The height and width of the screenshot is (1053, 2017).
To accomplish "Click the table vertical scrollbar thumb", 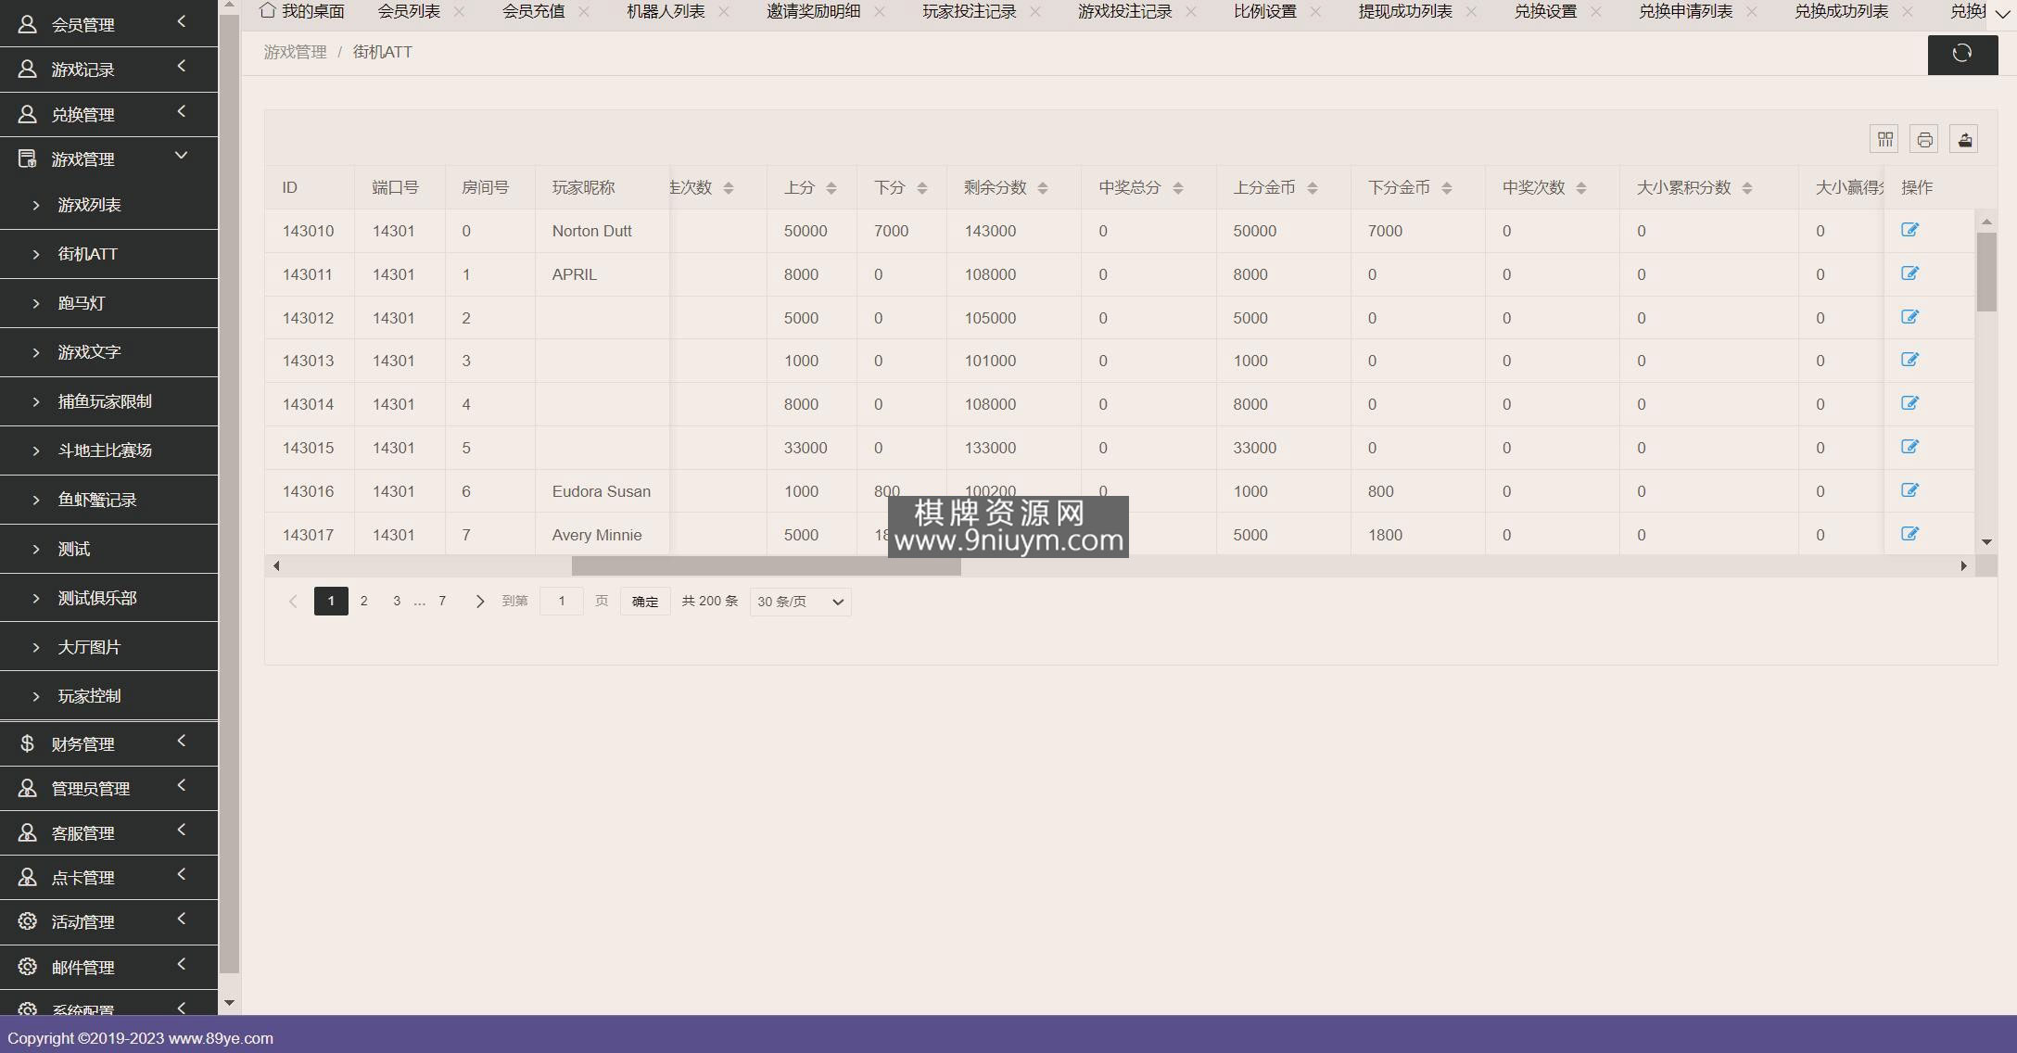I will click(1986, 272).
